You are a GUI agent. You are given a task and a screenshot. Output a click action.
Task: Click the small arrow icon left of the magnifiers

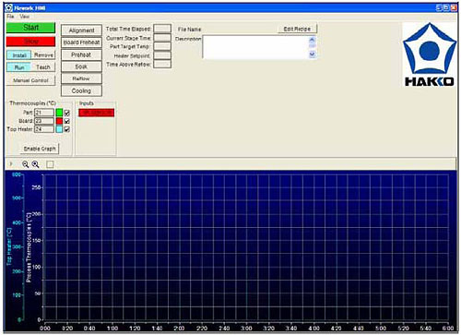tap(11, 164)
